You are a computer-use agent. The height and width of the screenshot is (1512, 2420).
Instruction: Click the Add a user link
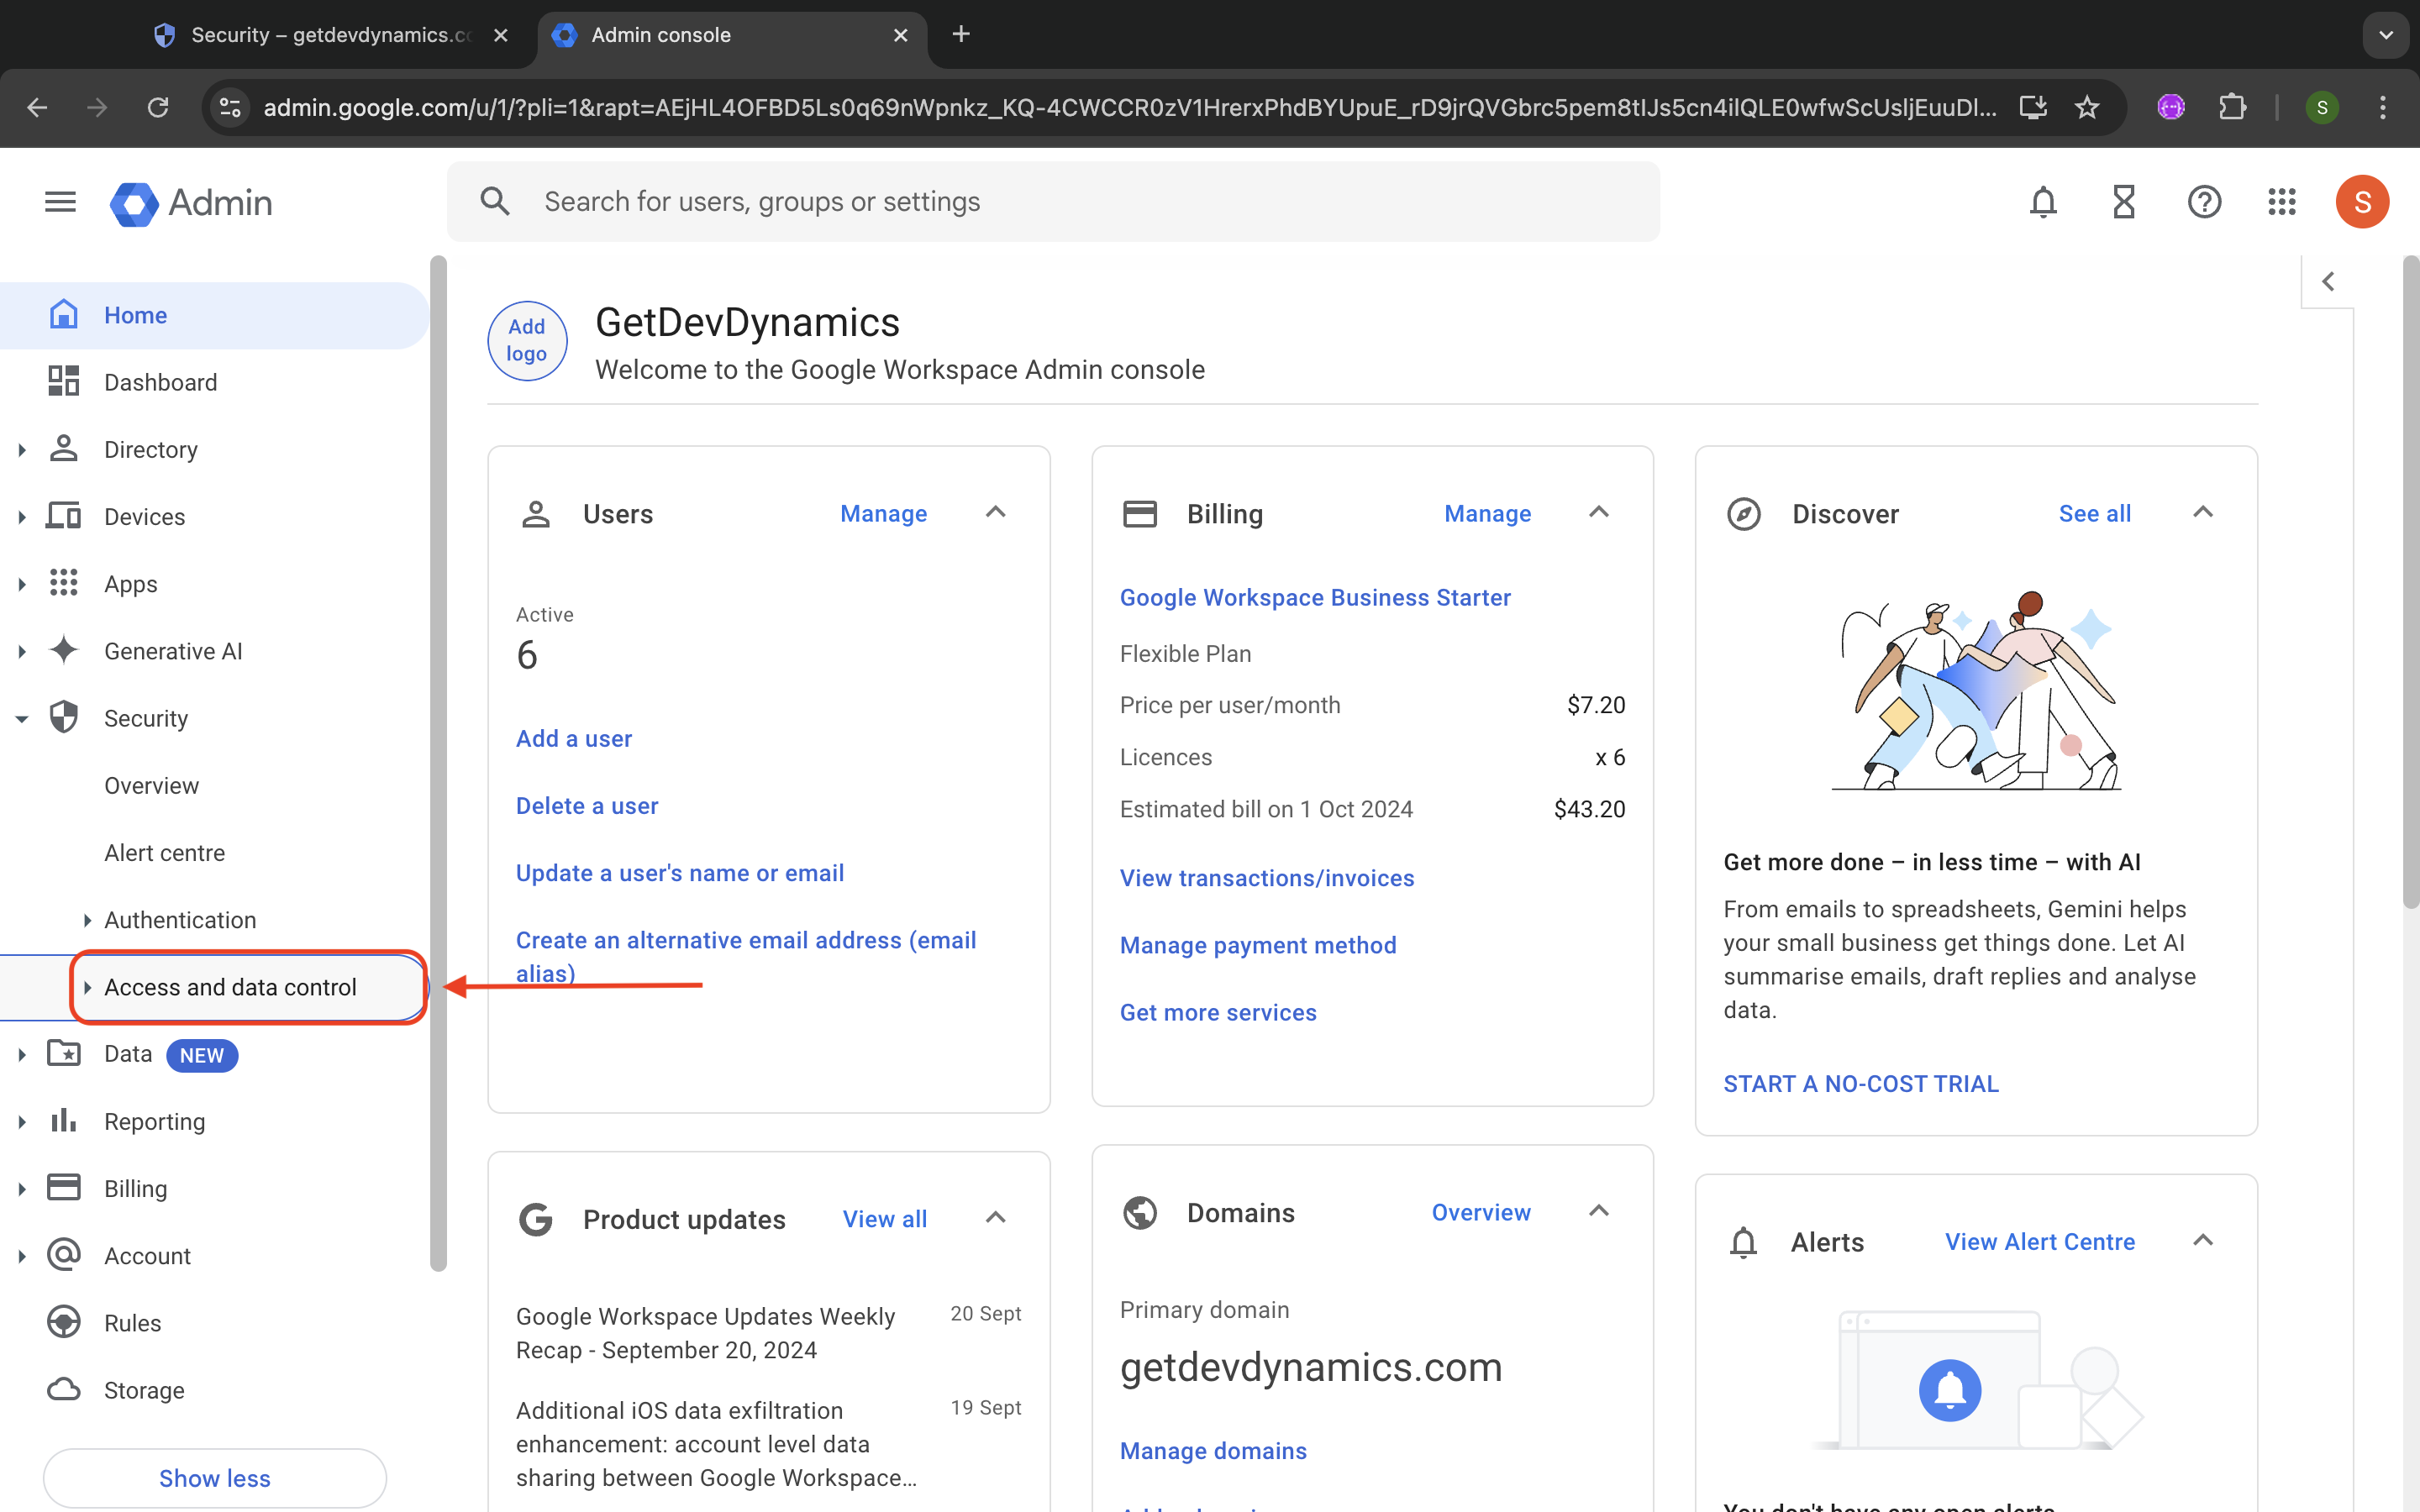point(573,739)
